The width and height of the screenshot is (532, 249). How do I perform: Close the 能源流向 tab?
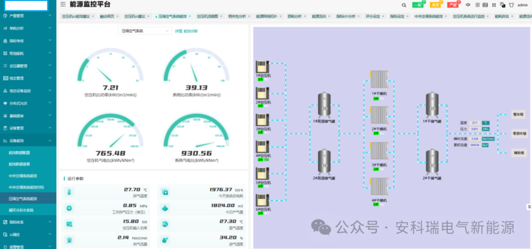(330, 16)
